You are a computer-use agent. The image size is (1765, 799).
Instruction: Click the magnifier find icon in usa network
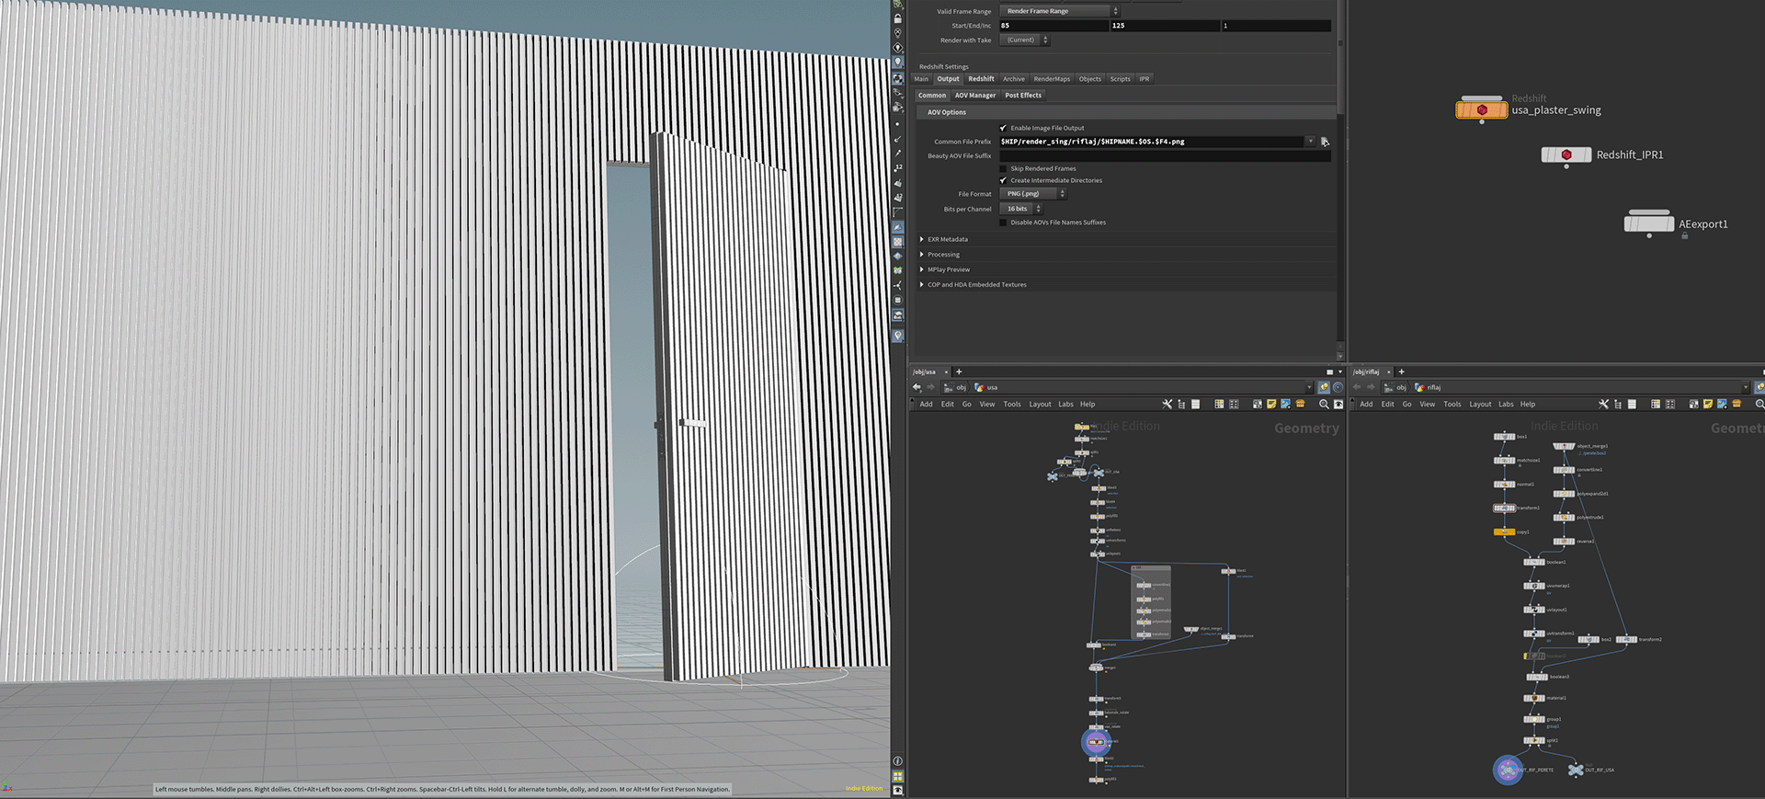[x=1324, y=404]
